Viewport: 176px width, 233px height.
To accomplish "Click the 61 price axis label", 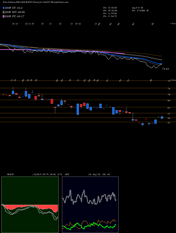I will (169, 108).
